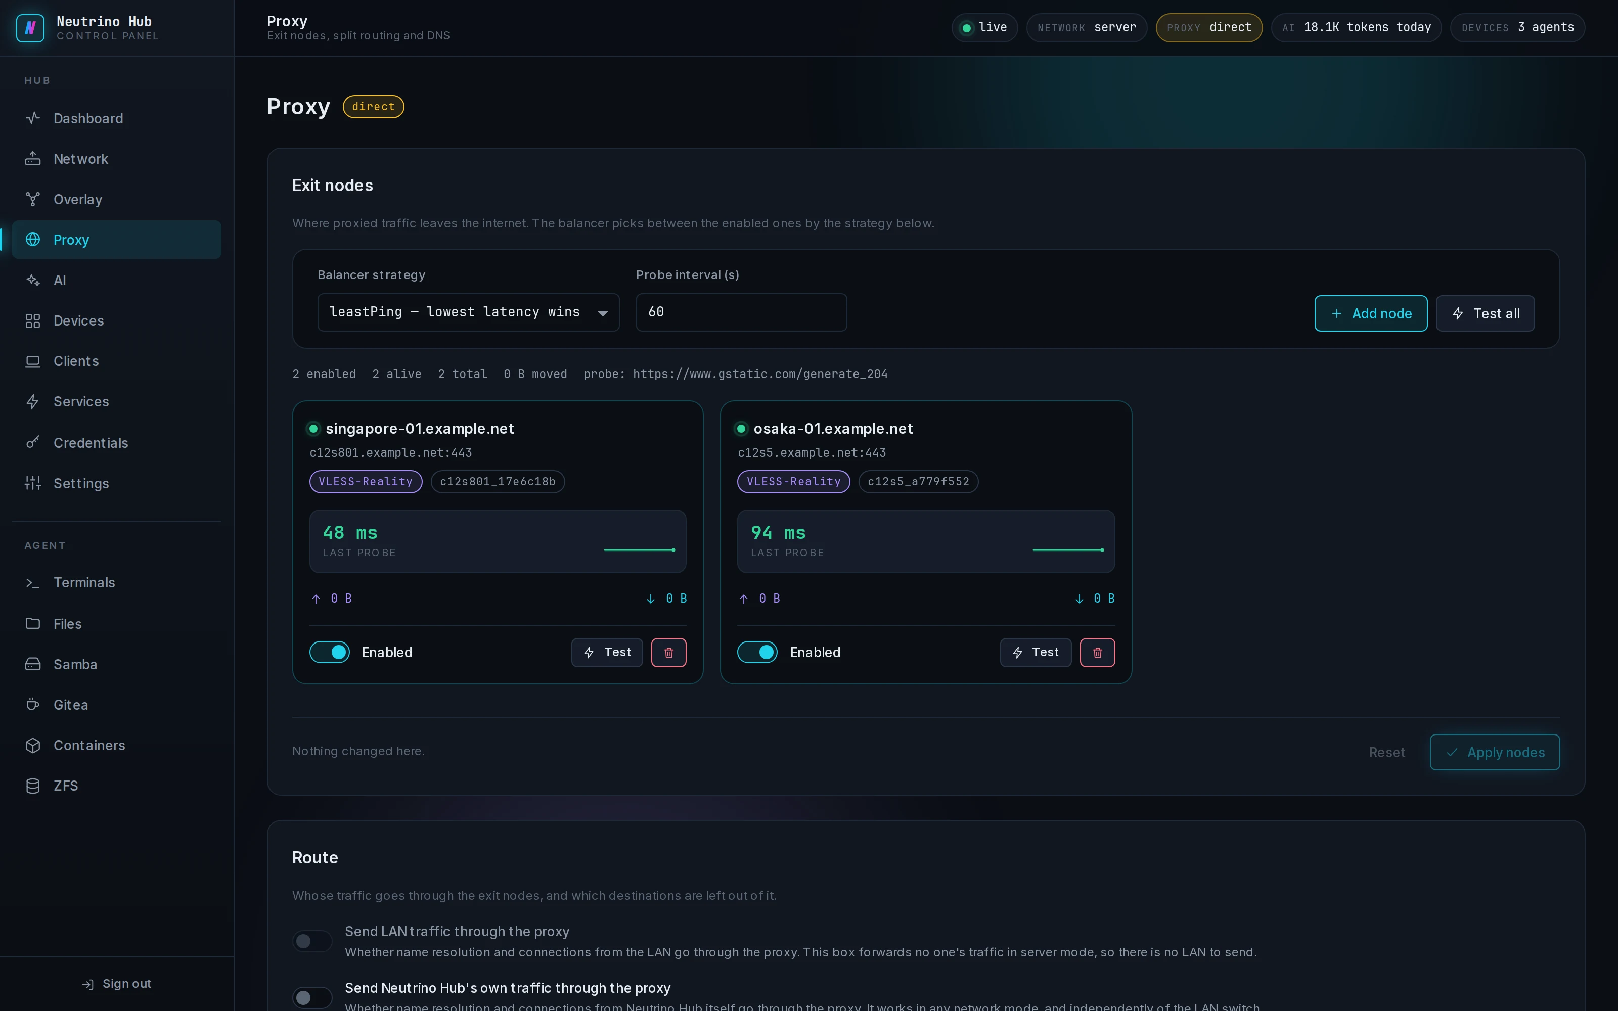
Task: Test the singapore-01 node
Action: click(606, 653)
